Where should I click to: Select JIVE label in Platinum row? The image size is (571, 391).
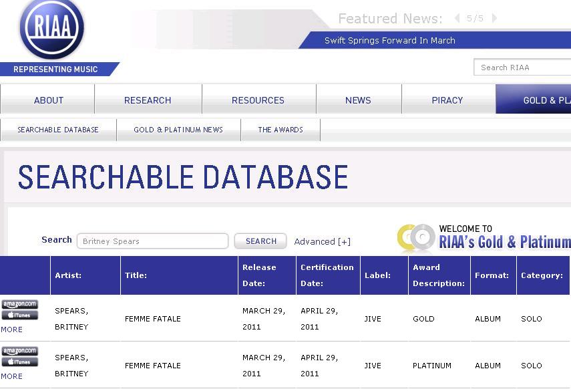point(373,366)
